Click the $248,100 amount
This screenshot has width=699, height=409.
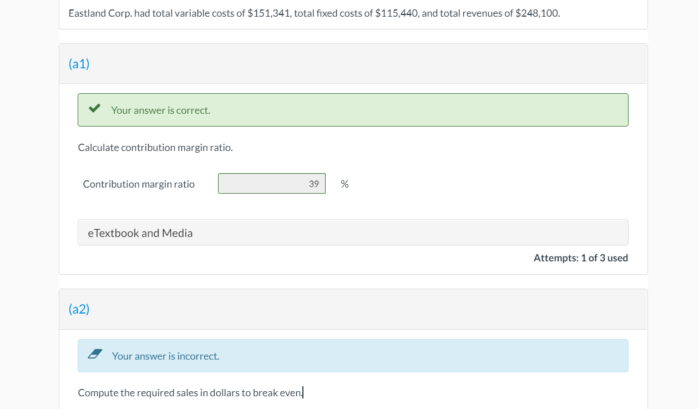coord(537,13)
